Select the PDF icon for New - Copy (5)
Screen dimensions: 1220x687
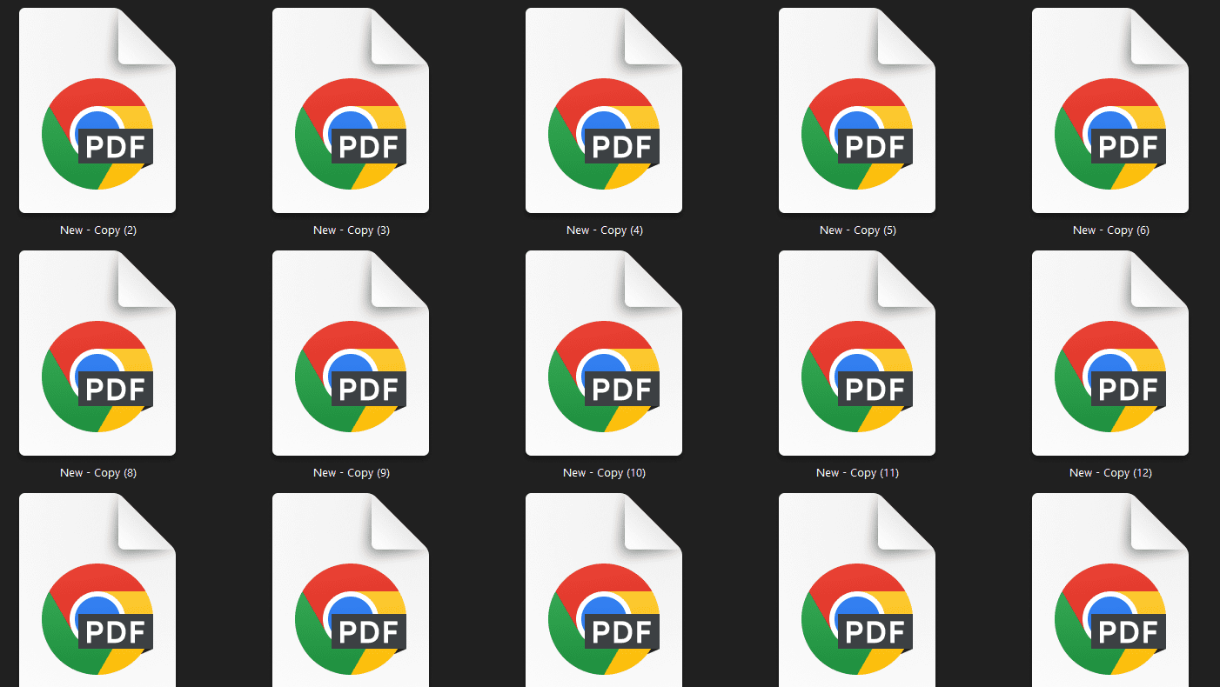click(x=857, y=110)
